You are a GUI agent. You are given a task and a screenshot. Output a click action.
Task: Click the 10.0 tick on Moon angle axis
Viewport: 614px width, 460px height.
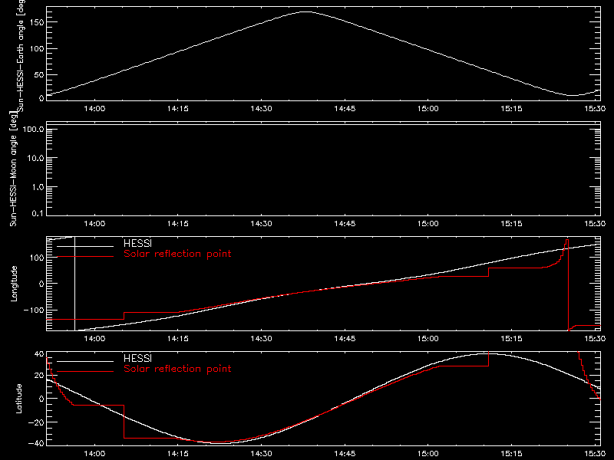[35, 158]
